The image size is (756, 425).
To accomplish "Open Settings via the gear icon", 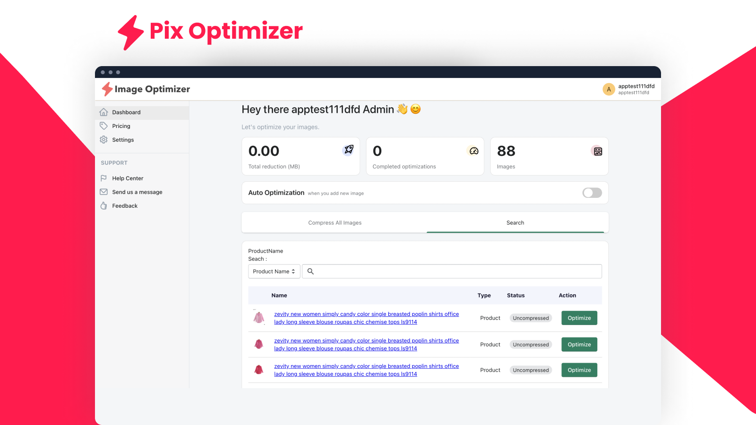I will tap(103, 140).
